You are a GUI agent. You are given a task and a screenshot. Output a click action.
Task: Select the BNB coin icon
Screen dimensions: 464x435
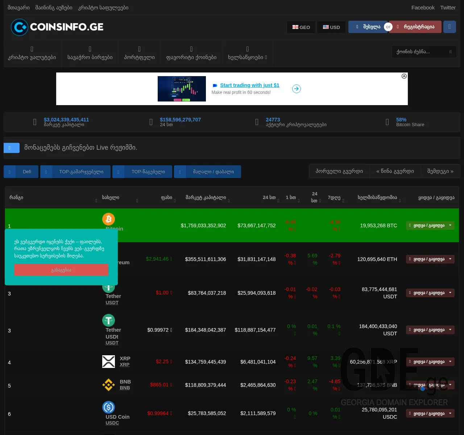coord(108,385)
